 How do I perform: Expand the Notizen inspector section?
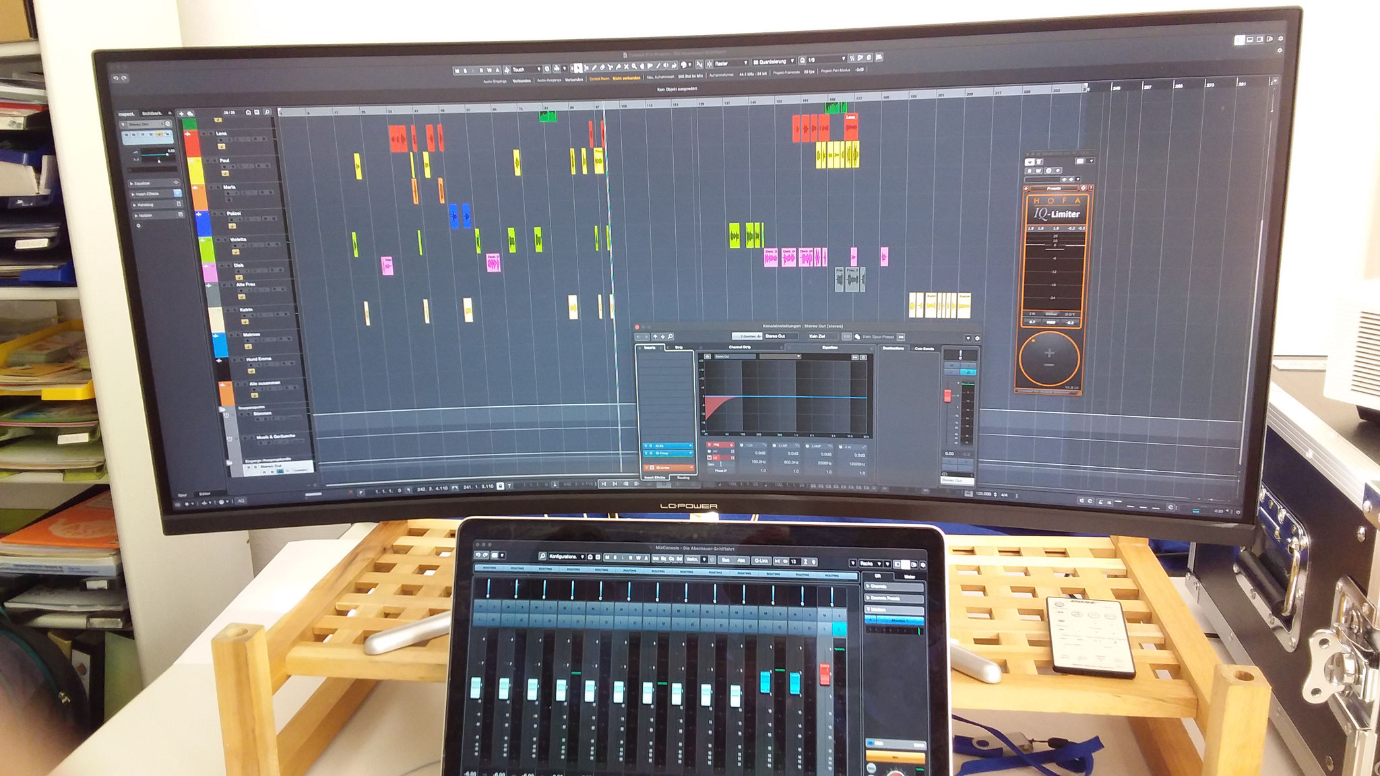point(160,216)
